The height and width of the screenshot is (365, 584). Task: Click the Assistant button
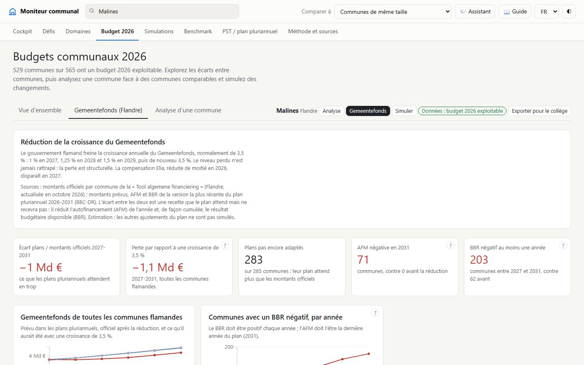click(x=475, y=11)
